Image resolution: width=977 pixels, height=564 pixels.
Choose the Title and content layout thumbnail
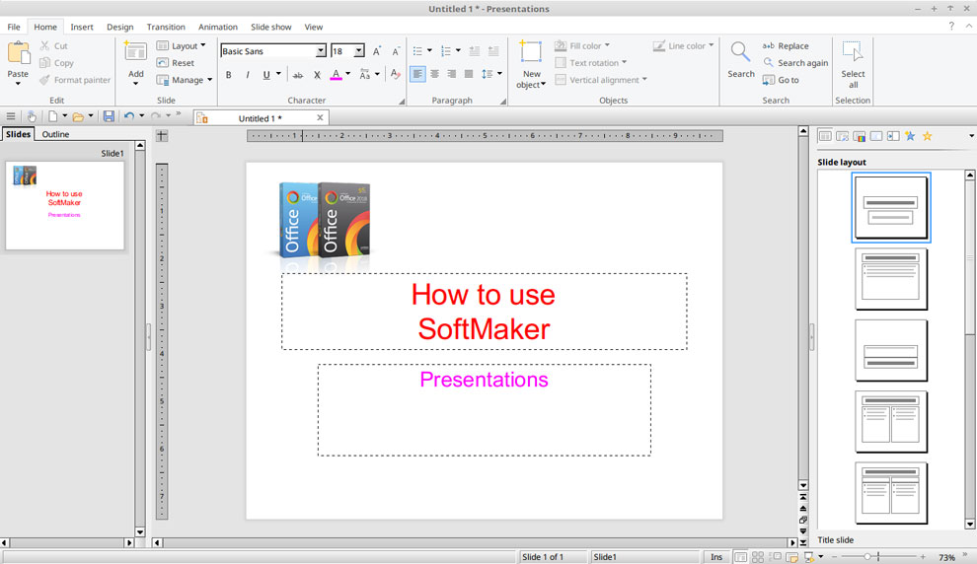pos(891,279)
